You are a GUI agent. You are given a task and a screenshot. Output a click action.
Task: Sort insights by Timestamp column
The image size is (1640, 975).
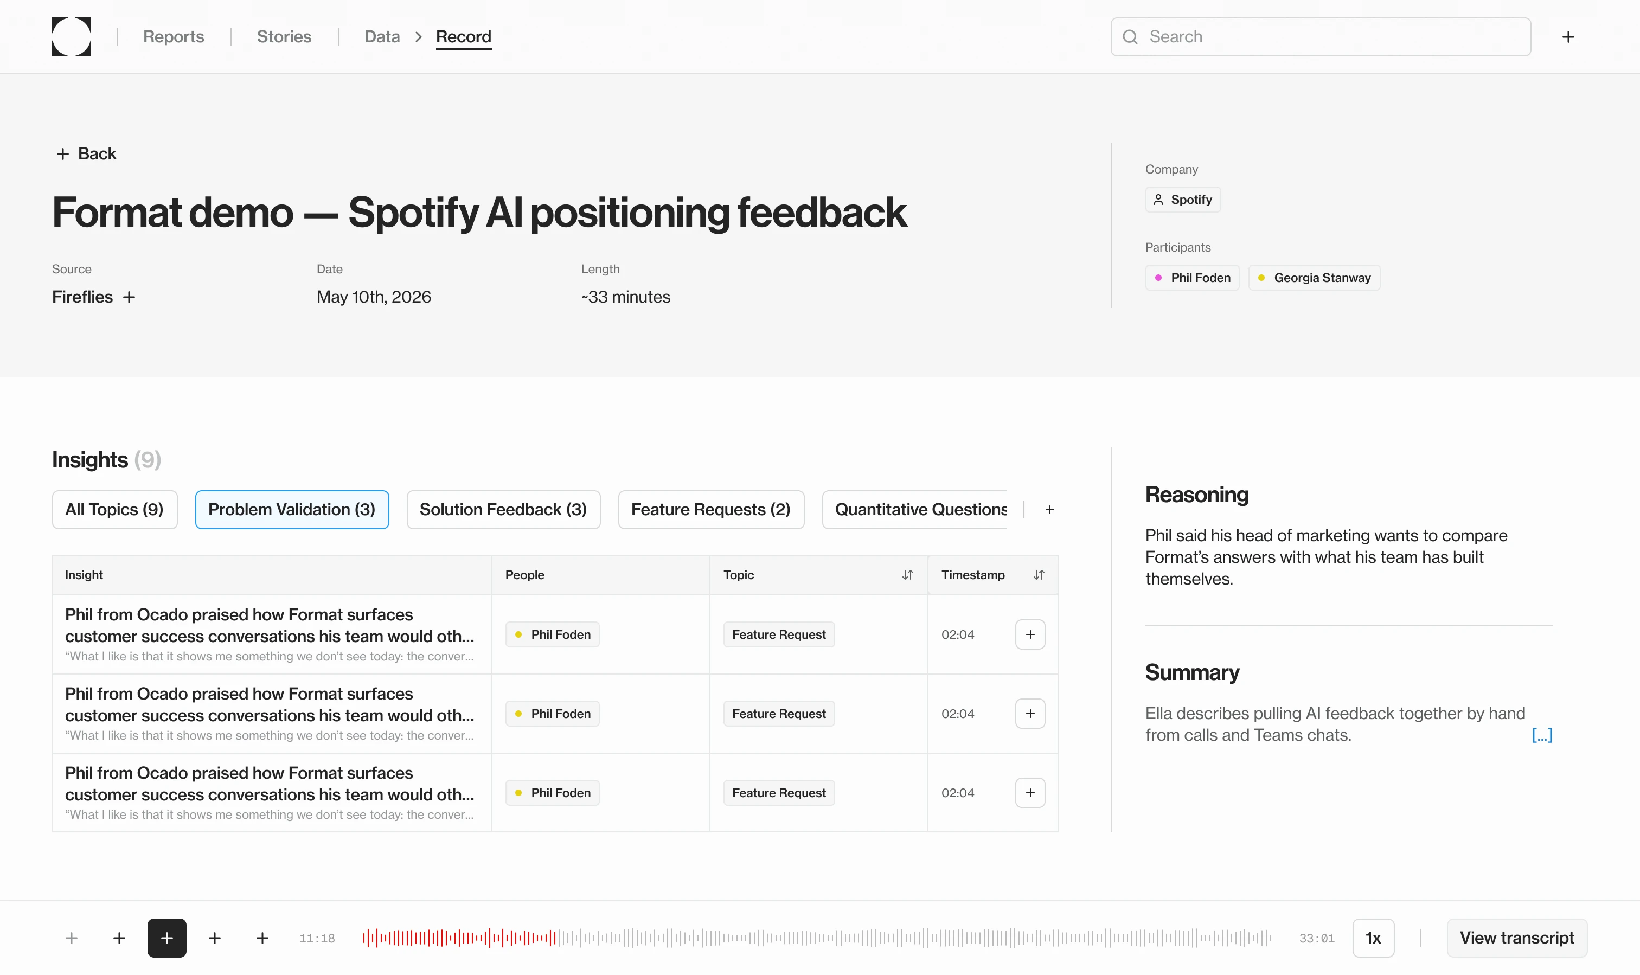(1038, 575)
